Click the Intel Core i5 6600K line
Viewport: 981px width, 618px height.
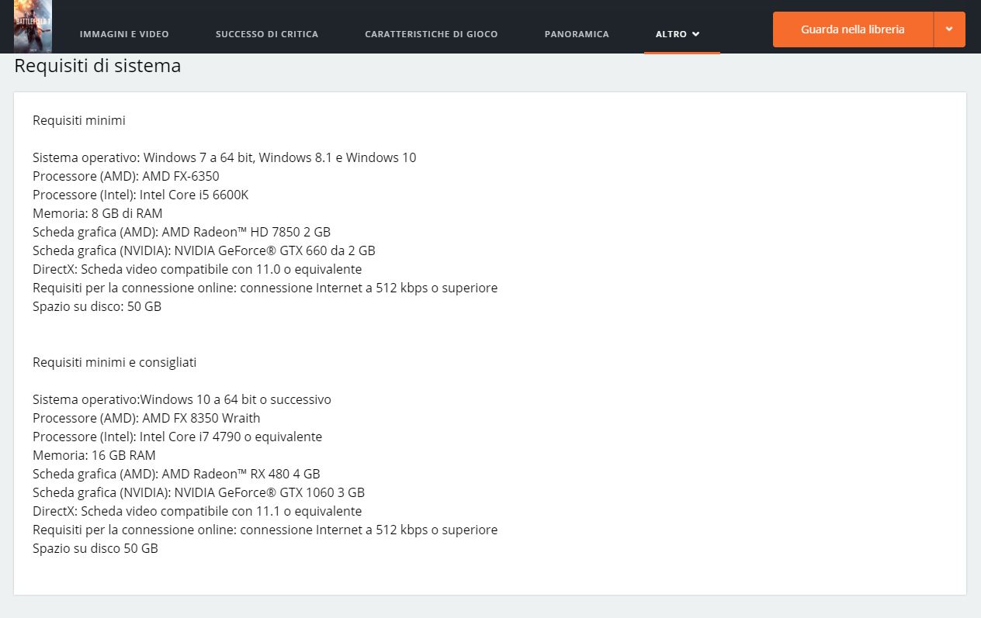[x=140, y=195]
